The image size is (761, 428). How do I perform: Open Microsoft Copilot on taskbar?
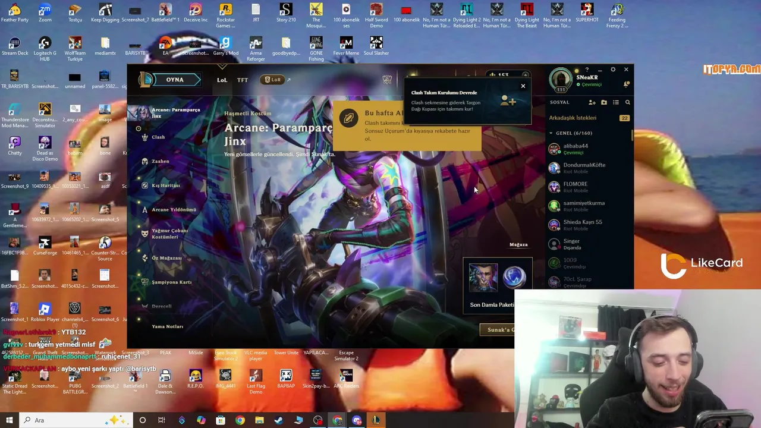pyautogui.click(x=201, y=420)
